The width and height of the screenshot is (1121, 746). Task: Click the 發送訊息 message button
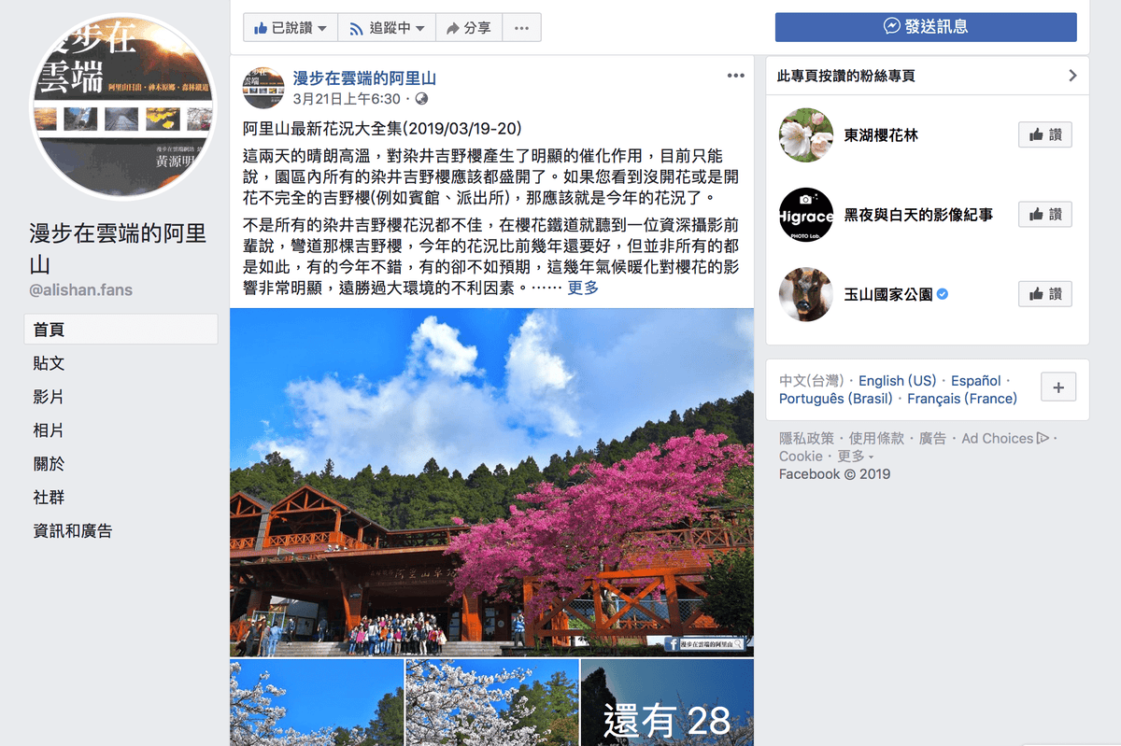click(926, 27)
